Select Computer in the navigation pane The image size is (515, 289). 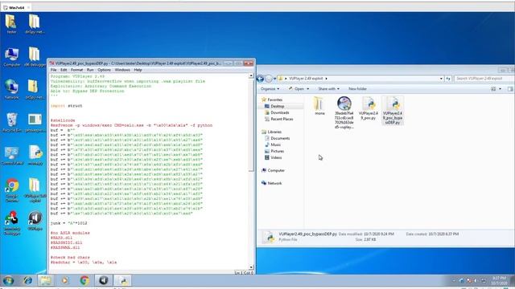pyautogui.click(x=276, y=170)
